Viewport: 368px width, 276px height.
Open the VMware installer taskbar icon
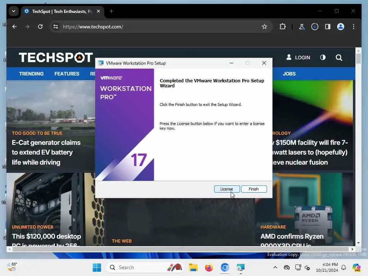pyautogui.click(x=240, y=267)
